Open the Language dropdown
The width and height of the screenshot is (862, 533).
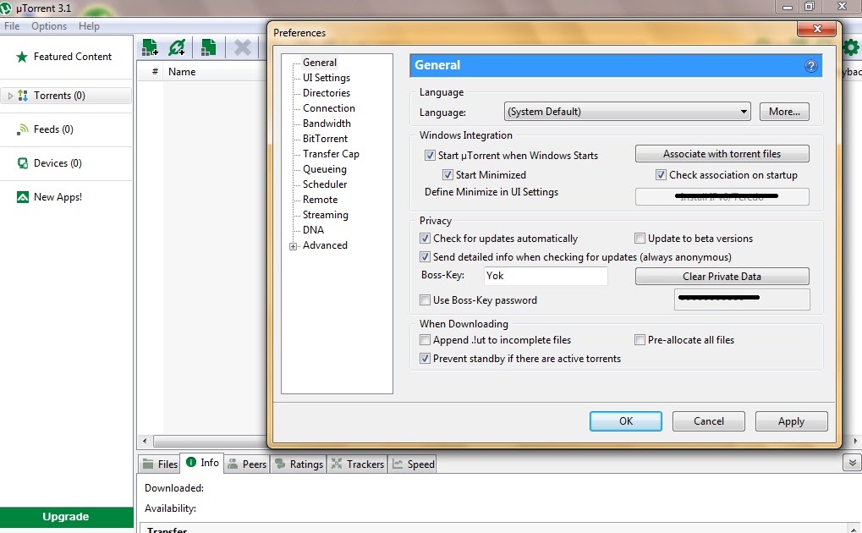[x=628, y=112]
